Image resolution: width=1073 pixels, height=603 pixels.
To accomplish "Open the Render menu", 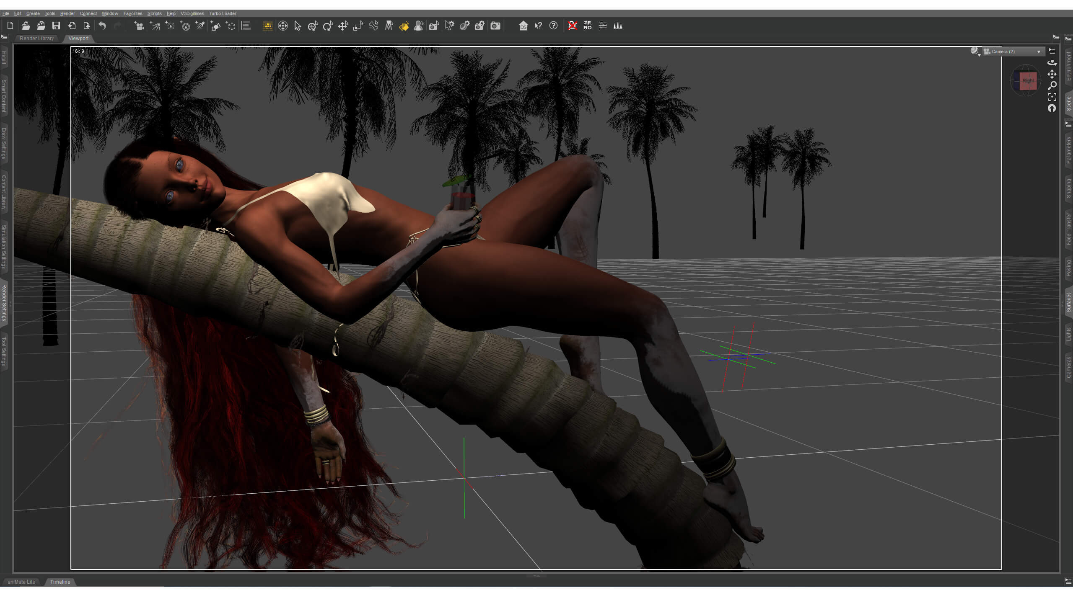I will click(x=67, y=13).
